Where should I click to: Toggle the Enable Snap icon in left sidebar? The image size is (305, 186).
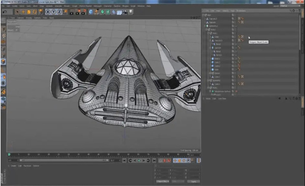(4, 91)
